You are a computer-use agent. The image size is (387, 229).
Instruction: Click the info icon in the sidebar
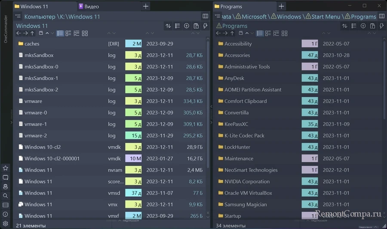6,214
